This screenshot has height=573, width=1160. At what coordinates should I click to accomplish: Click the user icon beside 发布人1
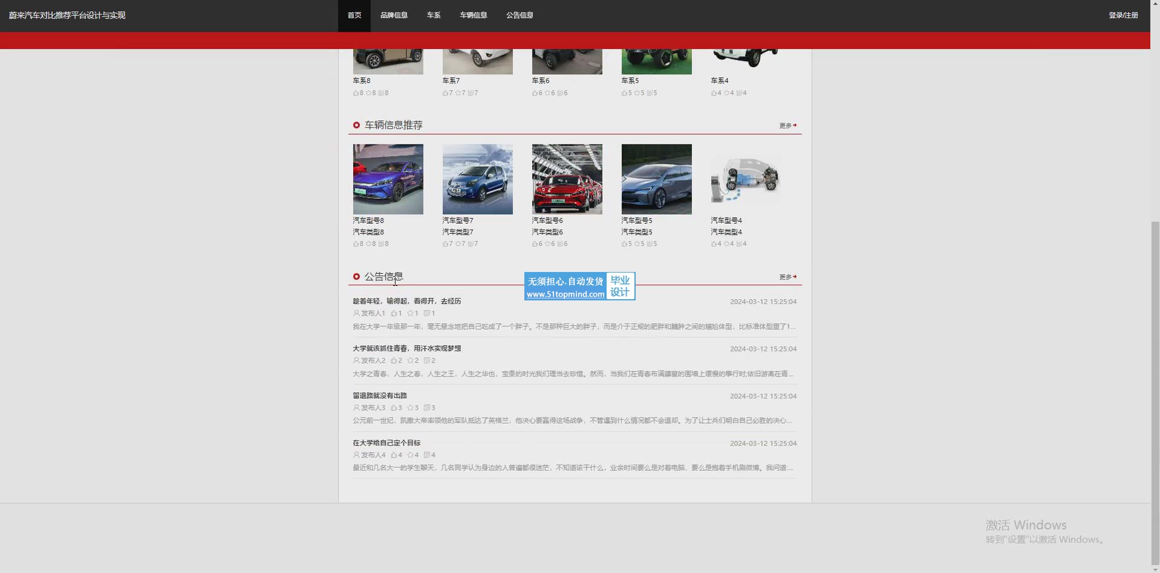(x=356, y=313)
